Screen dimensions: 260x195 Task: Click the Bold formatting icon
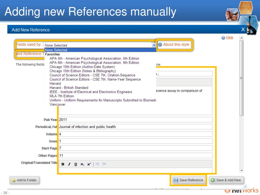(x=63, y=164)
